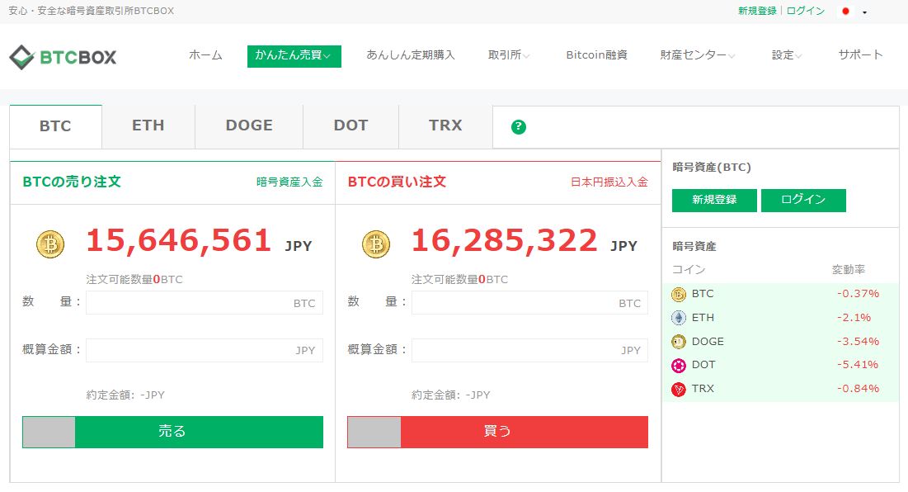Open あんしん定期購入 page
The image size is (908, 492).
pos(411,55)
